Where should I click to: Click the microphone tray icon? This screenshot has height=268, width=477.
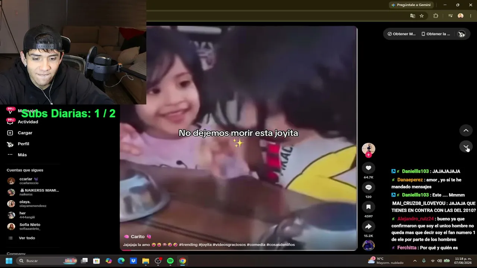[x=424, y=261]
